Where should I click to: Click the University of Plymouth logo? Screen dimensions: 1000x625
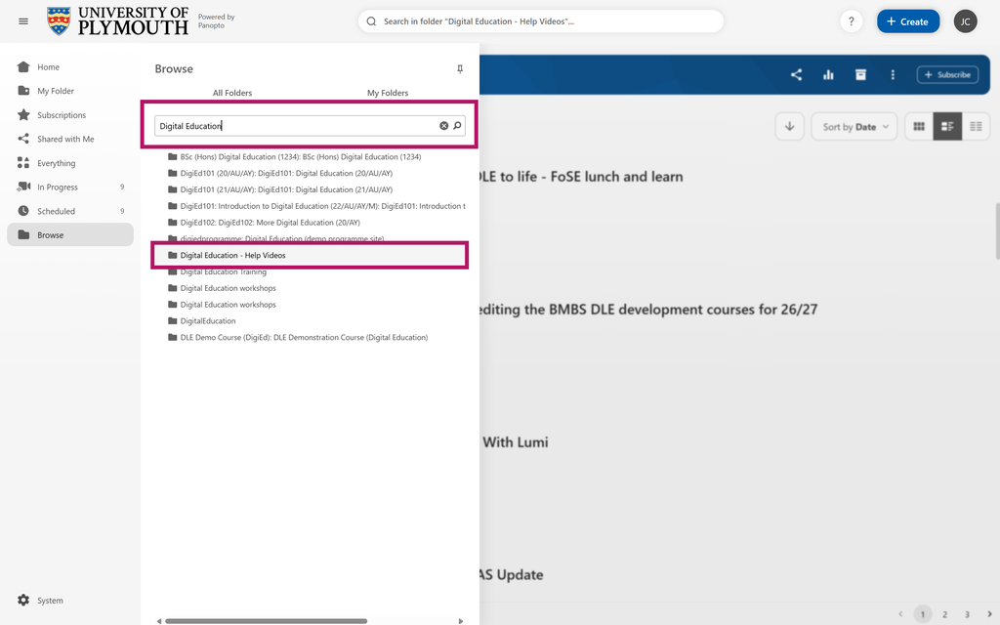118,21
